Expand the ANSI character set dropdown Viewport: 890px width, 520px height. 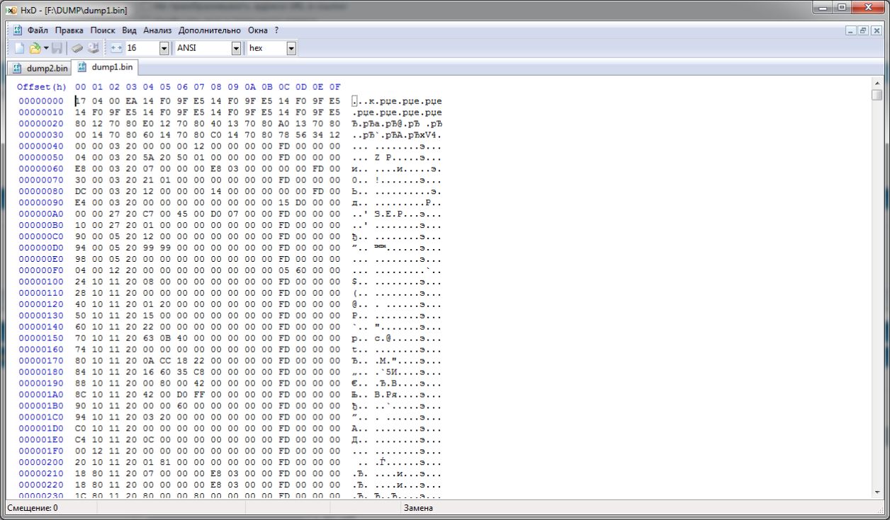237,48
